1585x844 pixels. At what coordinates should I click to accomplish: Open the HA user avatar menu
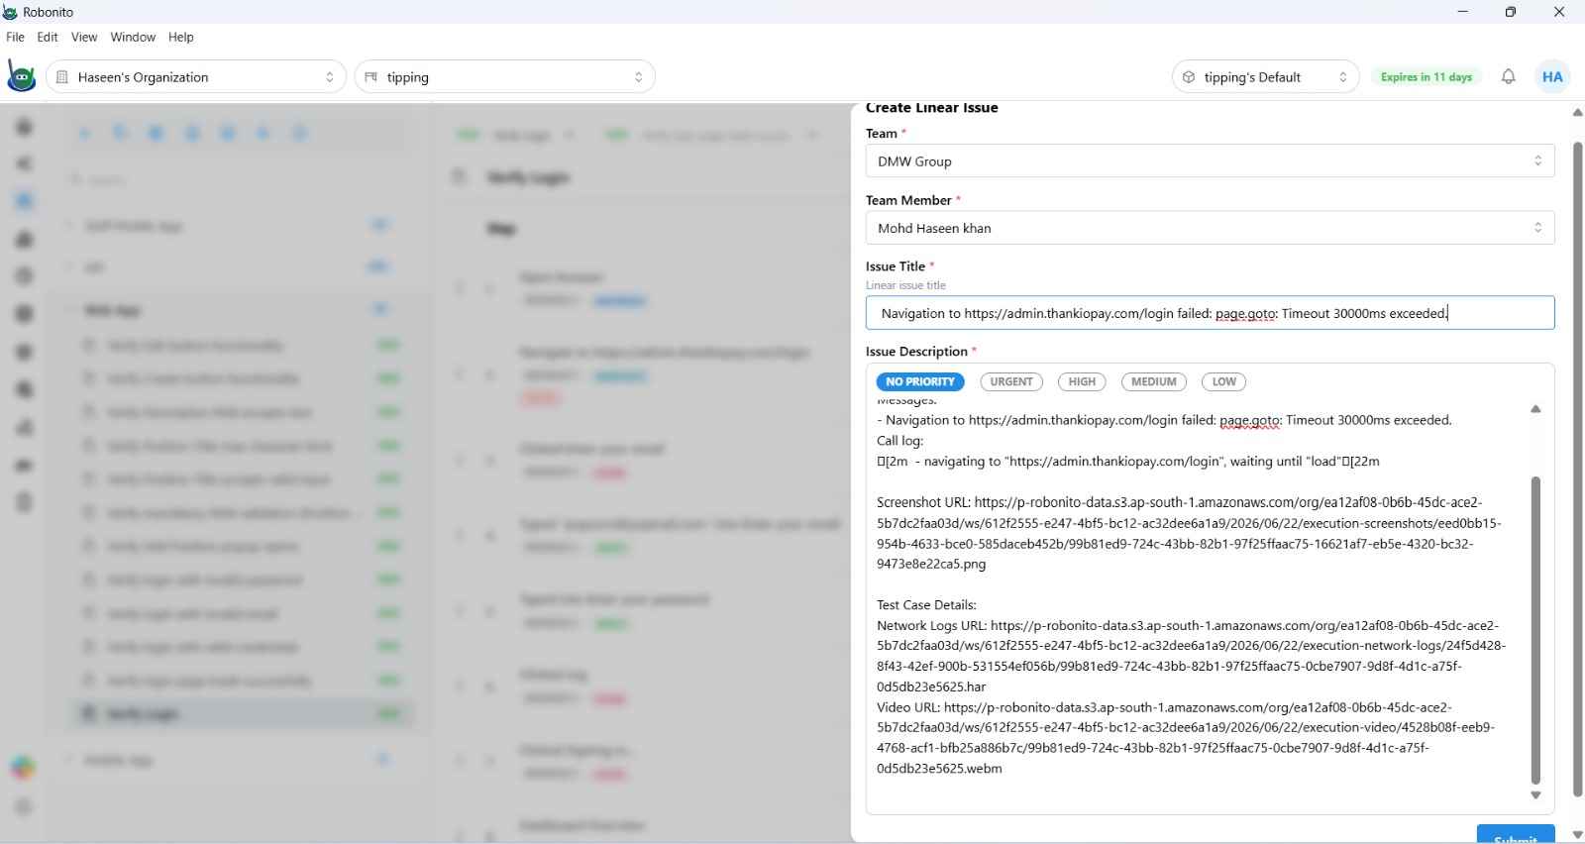point(1552,76)
